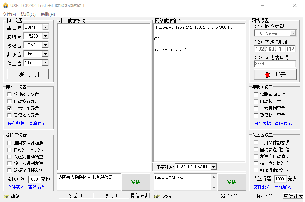
Task: Click the 本地端口号 8899 field
Action: [275, 64]
